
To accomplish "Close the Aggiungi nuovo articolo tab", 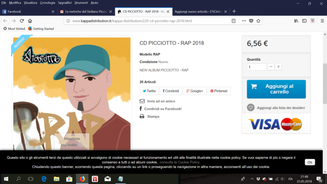I will click(x=226, y=12).
